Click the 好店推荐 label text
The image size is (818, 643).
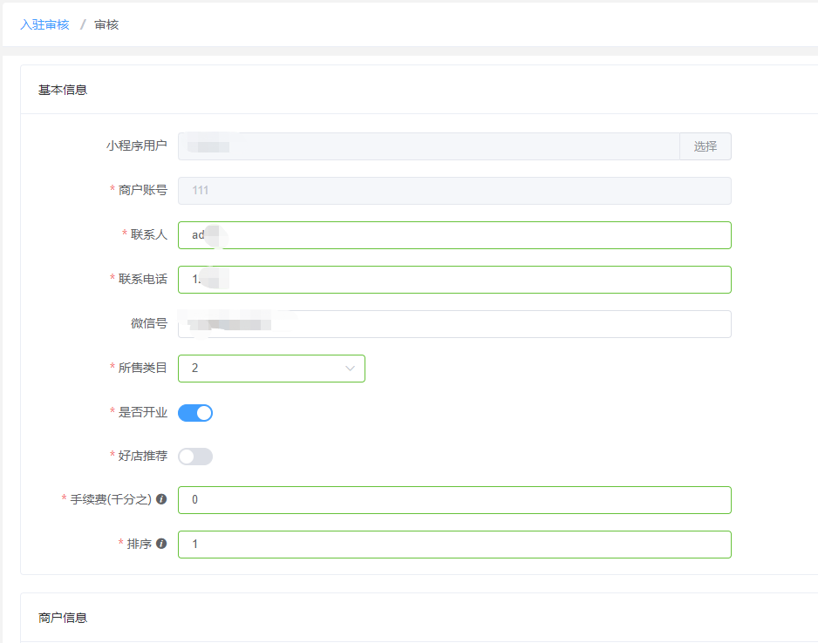click(x=142, y=456)
